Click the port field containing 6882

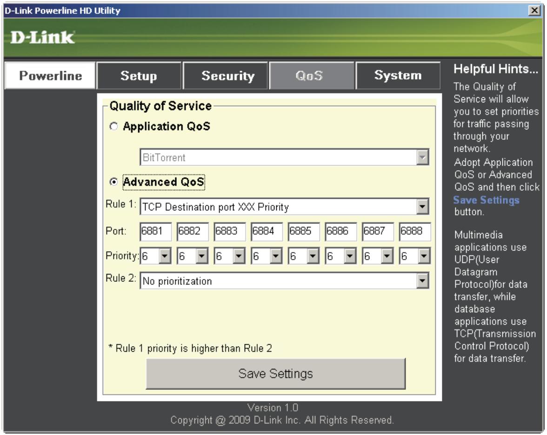tap(193, 231)
